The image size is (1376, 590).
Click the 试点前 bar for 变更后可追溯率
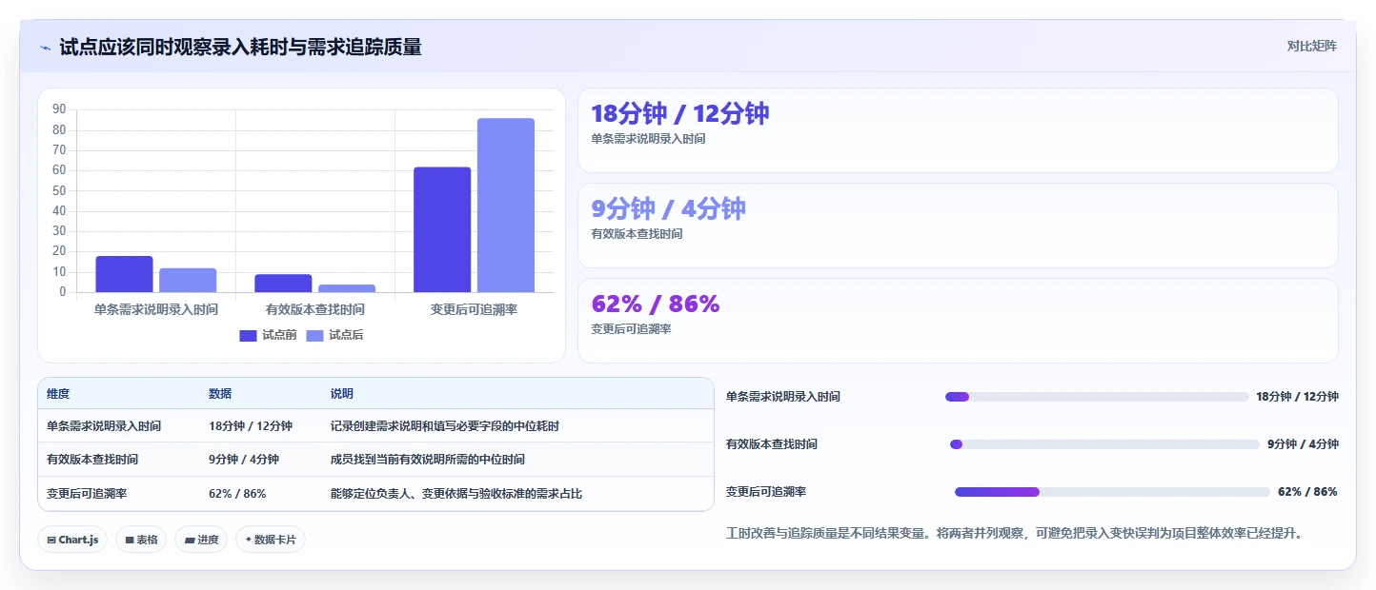tap(442, 229)
